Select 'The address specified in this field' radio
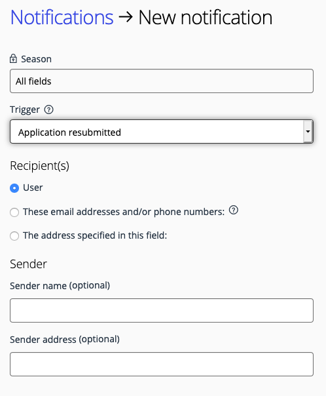326x396 pixels. point(14,236)
